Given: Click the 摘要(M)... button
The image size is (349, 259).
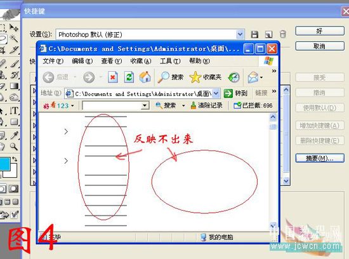Looking at the screenshot, I should point(320,158).
